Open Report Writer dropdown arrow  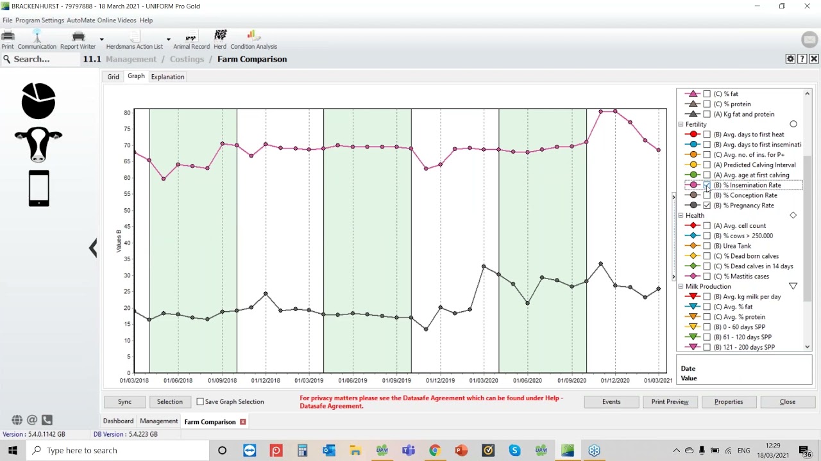click(101, 40)
